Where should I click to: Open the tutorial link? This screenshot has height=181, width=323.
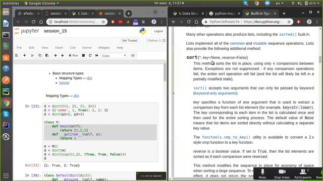pos(64,82)
